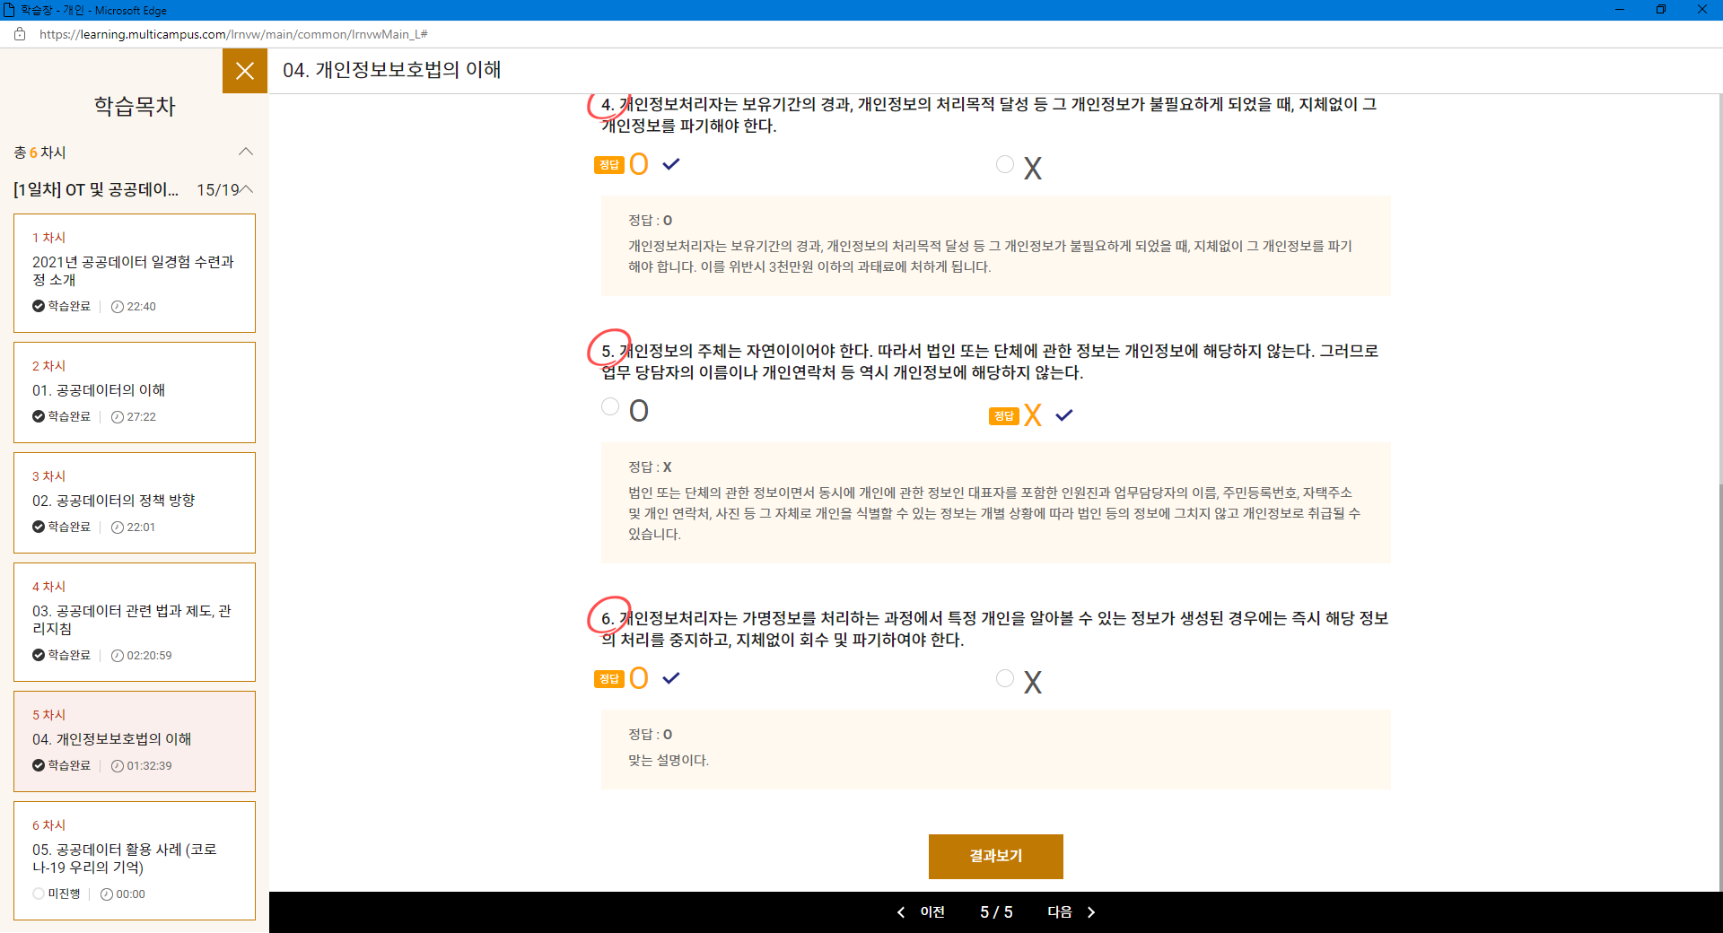Open lesson 1 차시 2021년 공공데이터 일경험 수련과정 소개
The height and width of the screenshot is (933, 1723).
tap(135, 273)
